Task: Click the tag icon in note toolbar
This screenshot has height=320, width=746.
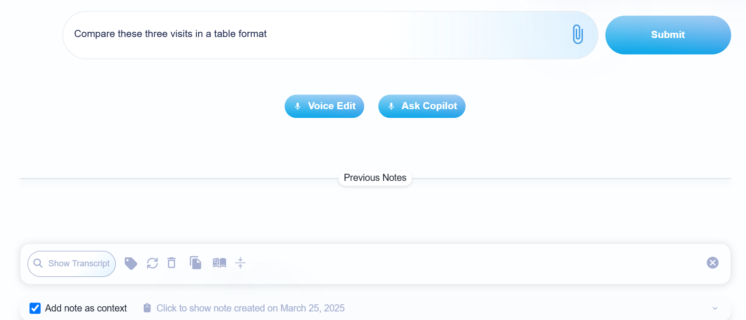Action: [131, 263]
